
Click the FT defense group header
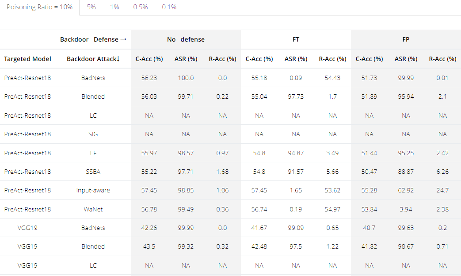pos(296,39)
